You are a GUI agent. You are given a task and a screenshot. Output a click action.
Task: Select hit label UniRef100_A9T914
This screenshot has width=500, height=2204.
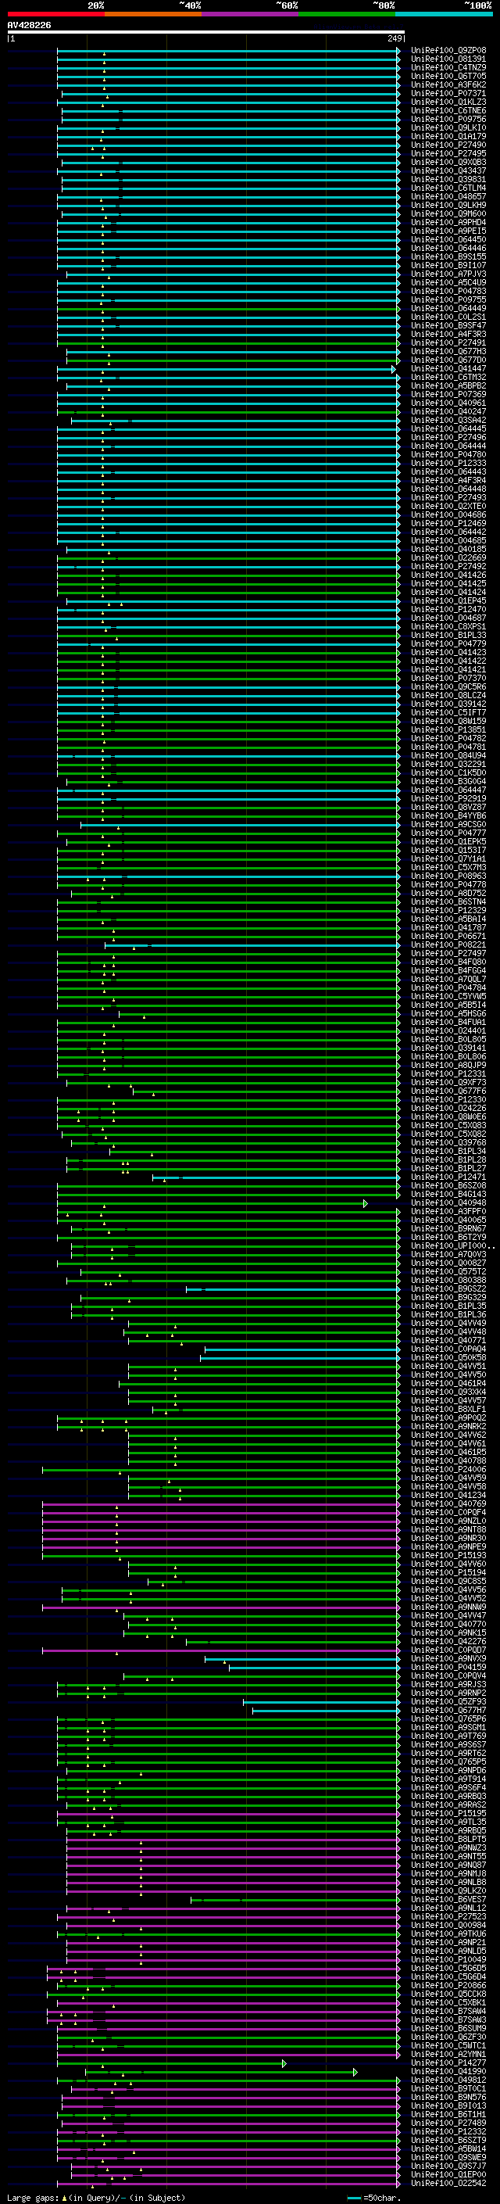448,1779
